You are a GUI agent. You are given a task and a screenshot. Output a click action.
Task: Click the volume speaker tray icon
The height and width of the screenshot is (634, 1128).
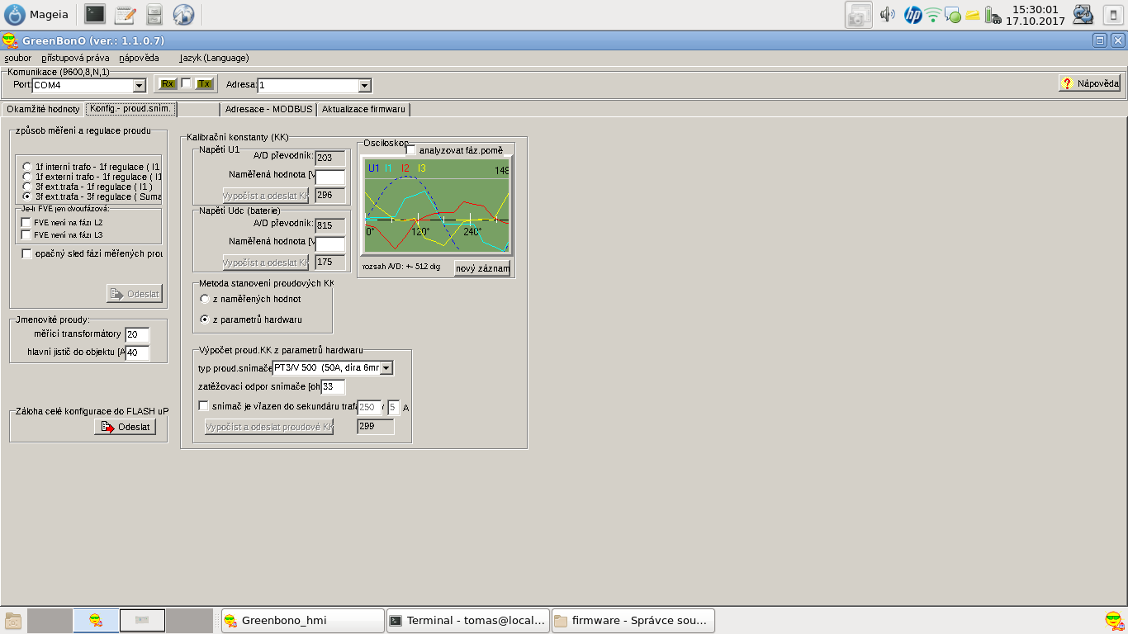click(888, 14)
